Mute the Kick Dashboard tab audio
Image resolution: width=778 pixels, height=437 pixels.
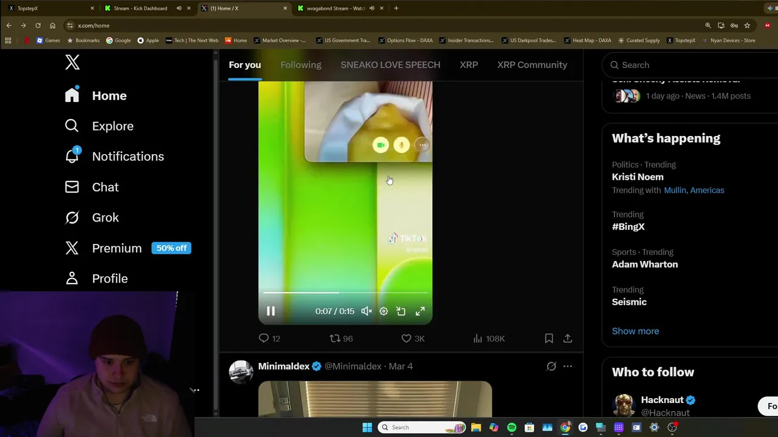point(179,8)
